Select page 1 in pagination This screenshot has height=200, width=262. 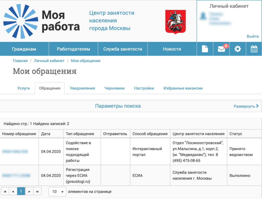pos(21,192)
